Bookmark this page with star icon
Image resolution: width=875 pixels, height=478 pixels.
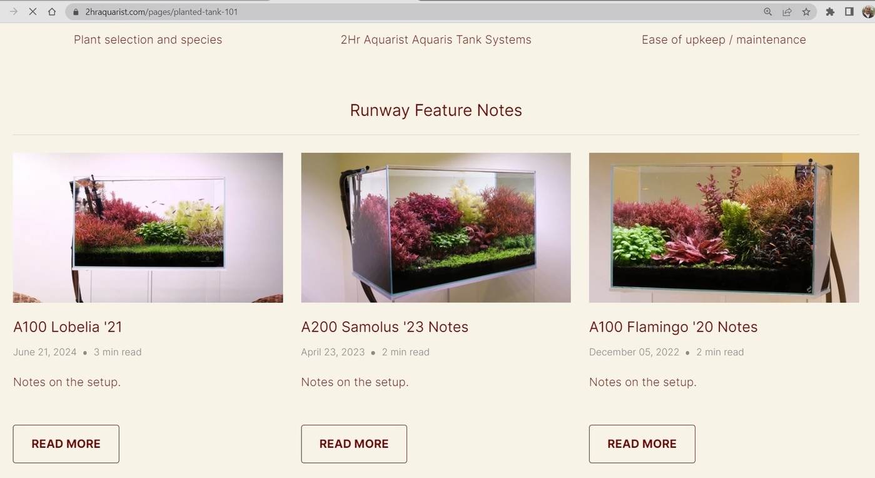tap(806, 12)
